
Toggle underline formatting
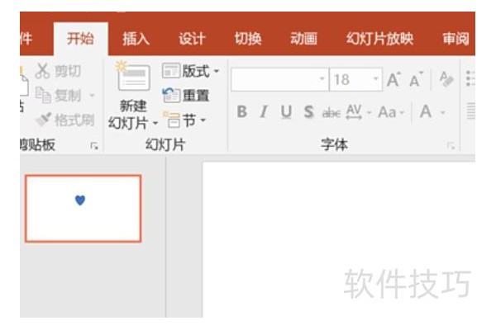click(286, 112)
